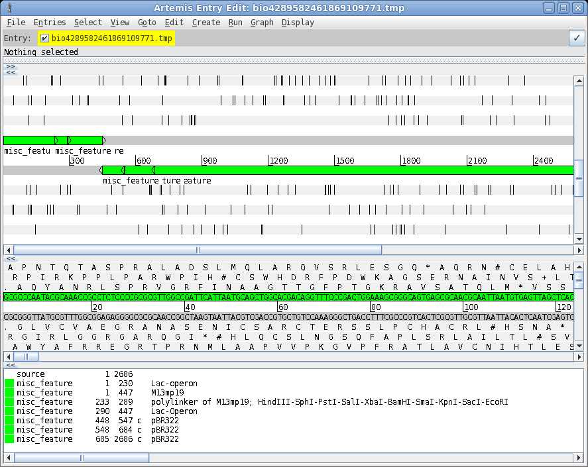Click up arrow on the sequence view scrollbar
The height and width of the screenshot is (467, 588).
(x=579, y=266)
